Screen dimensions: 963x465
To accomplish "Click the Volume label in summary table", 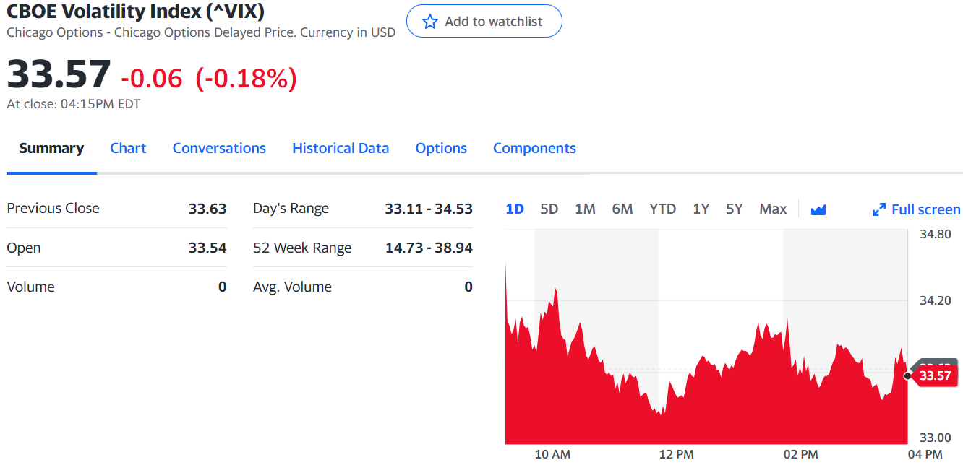I will (x=30, y=287).
